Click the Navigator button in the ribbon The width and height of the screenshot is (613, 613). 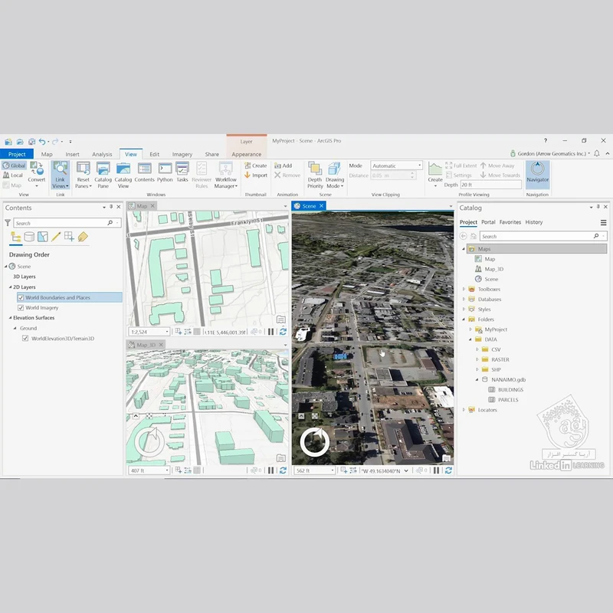tap(537, 173)
